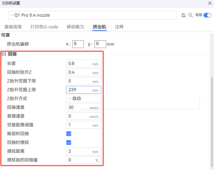Open the Q1 Pro 0.4 nozzle preset dropdown
The width and height of the screenshot is (214, 170).
[92, 15]
